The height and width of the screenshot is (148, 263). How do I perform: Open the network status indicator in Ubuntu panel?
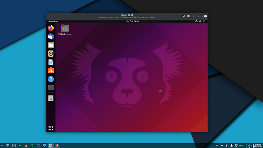point(196,21)
